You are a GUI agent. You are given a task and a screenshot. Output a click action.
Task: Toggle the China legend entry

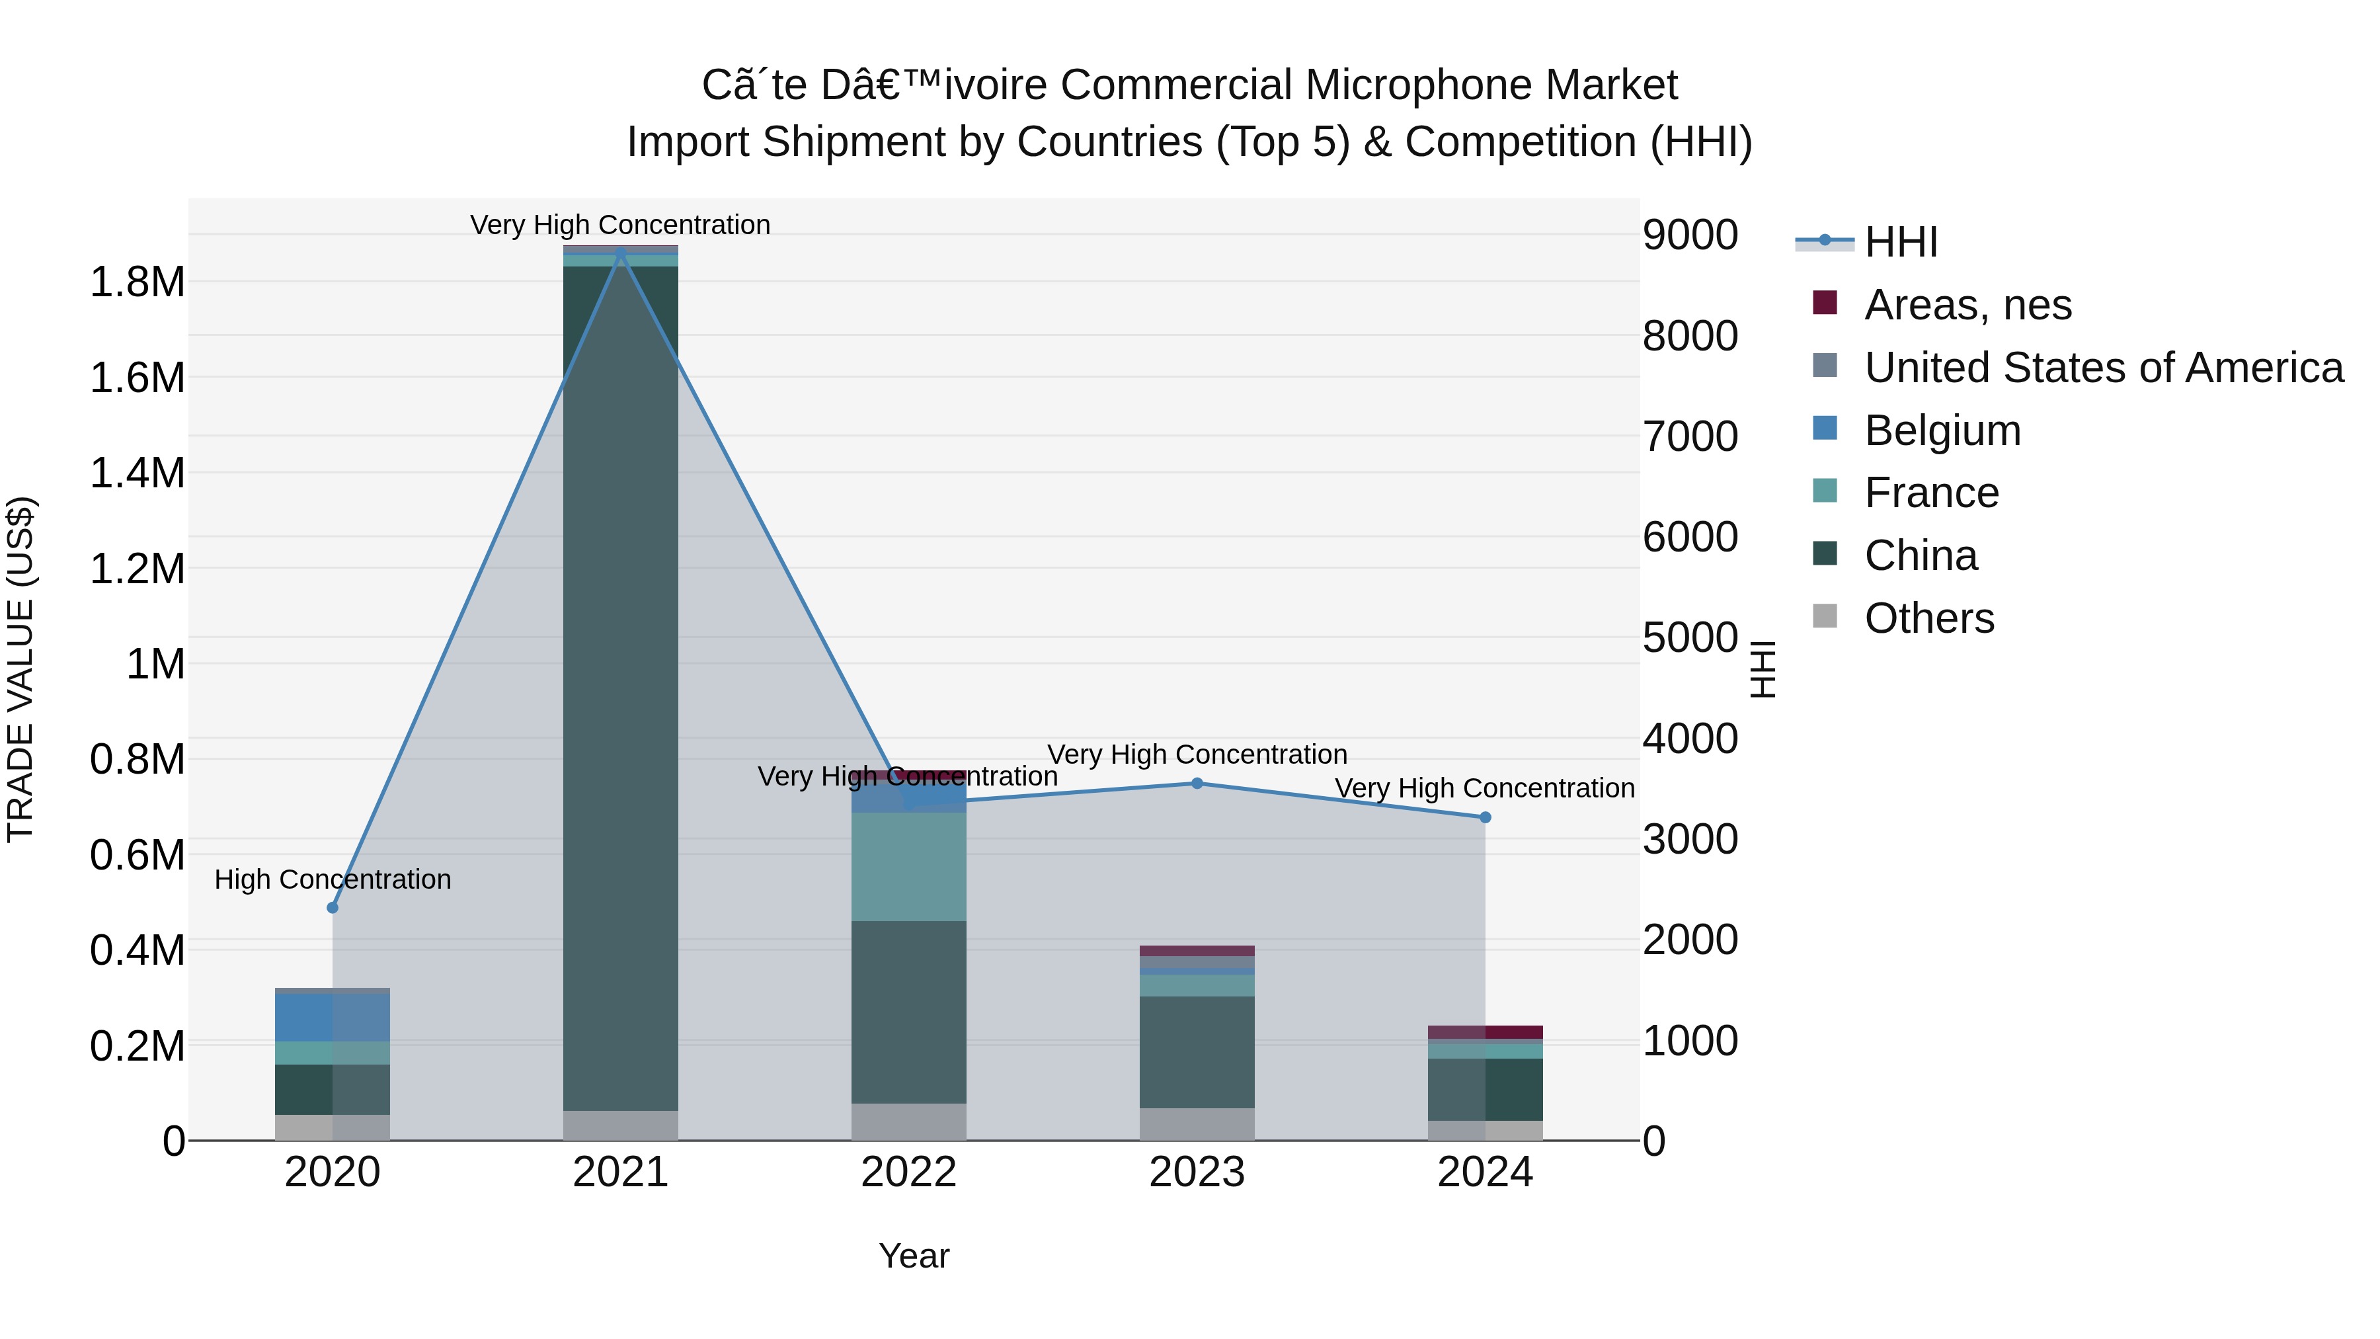click(x=1895, y=555)
